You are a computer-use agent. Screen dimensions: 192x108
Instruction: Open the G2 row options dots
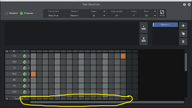click(29, 56)
